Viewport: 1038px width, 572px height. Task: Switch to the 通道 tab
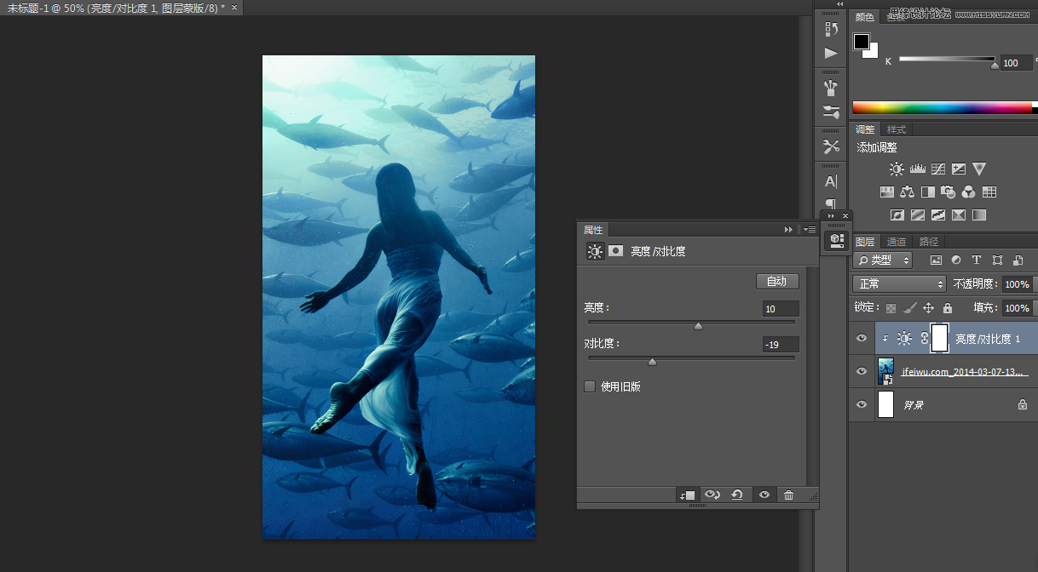point(896,242)
